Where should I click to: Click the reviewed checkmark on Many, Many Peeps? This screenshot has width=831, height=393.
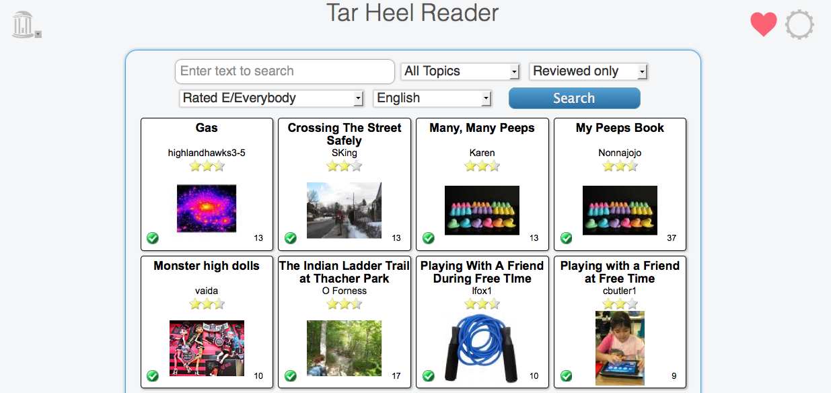(429, 238)
